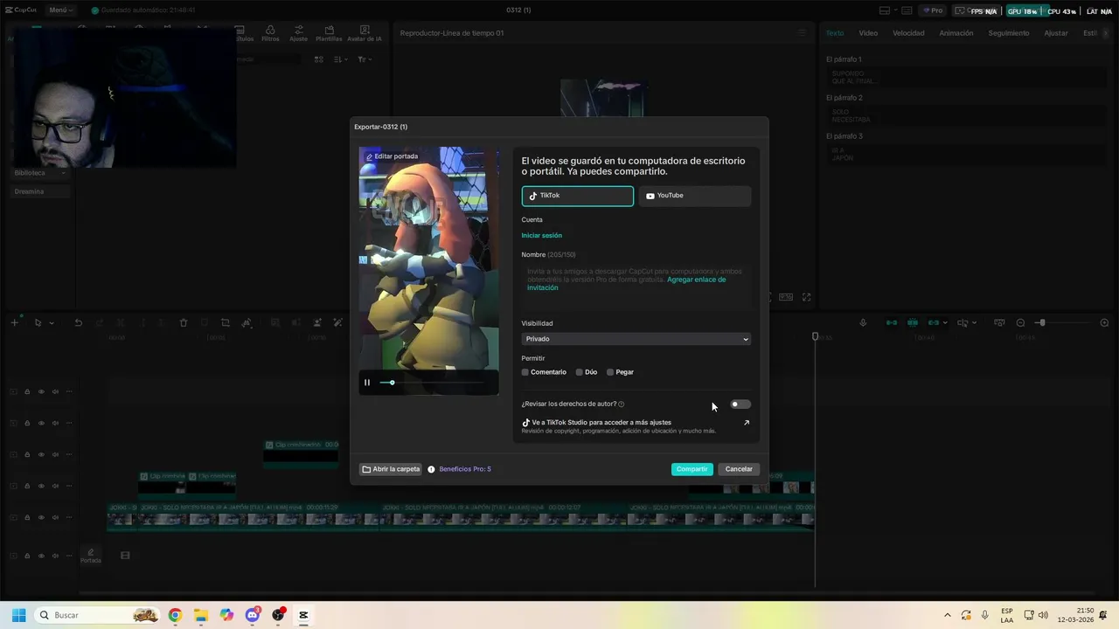Switch to the Velocidad inspector tab
The image size is (1119, 629).
tap(908, 33)
